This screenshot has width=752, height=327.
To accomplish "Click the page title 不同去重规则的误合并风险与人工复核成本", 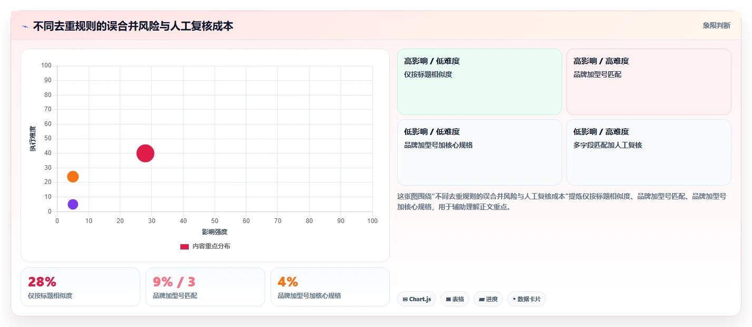I will click(x=133, y=26).
